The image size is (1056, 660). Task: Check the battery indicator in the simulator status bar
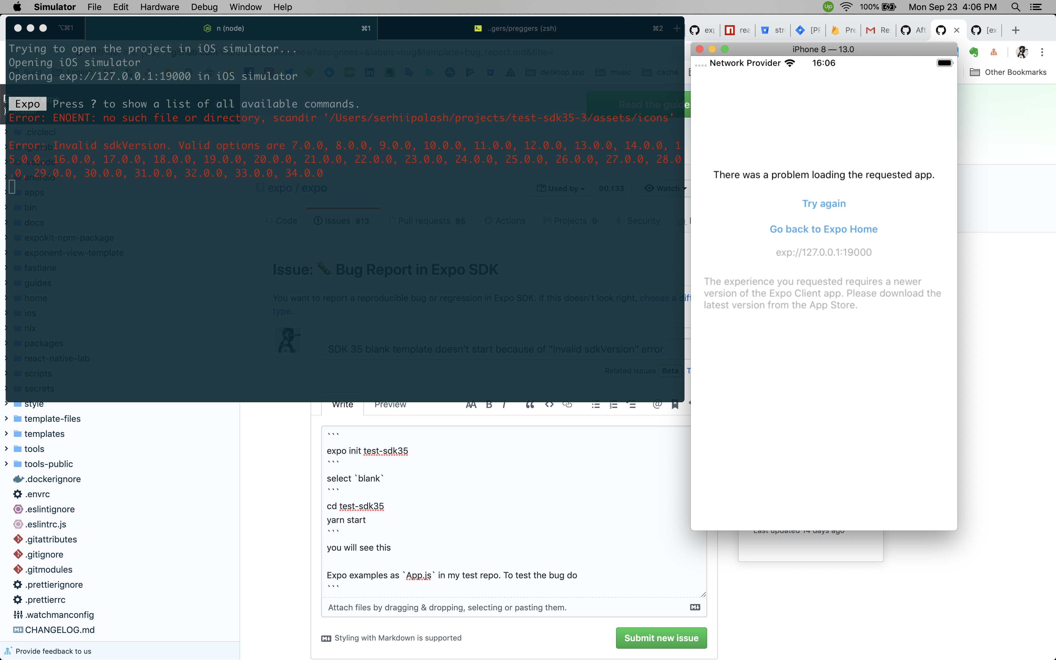pyautogui.click(x=943, y=63)
